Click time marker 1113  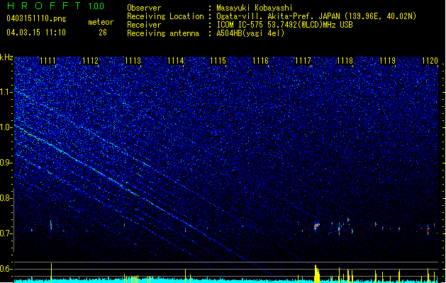[x=133, y=61]
